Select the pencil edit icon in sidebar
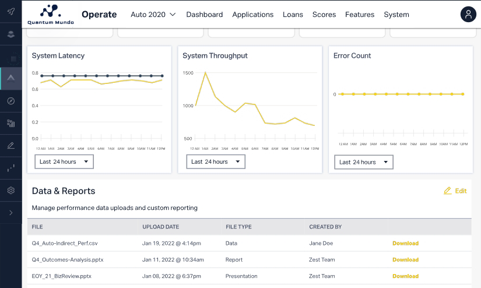481x288 pixels. [x=10, y=145]
